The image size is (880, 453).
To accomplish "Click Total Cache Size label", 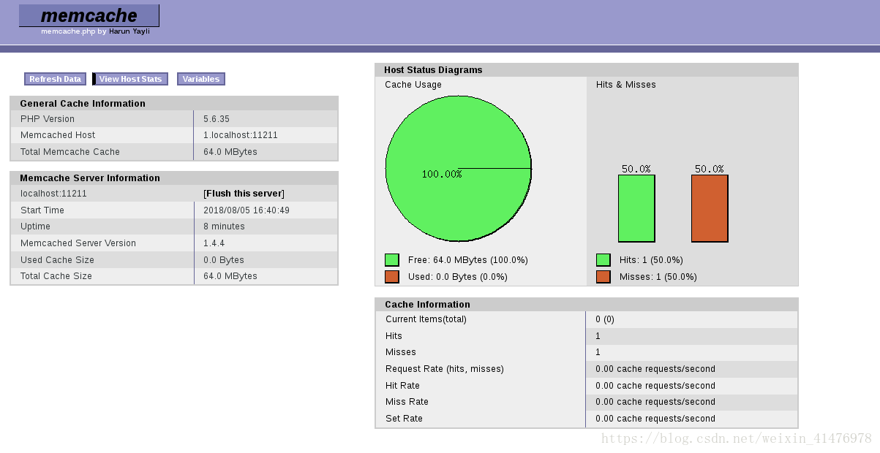I will point(56,276).
